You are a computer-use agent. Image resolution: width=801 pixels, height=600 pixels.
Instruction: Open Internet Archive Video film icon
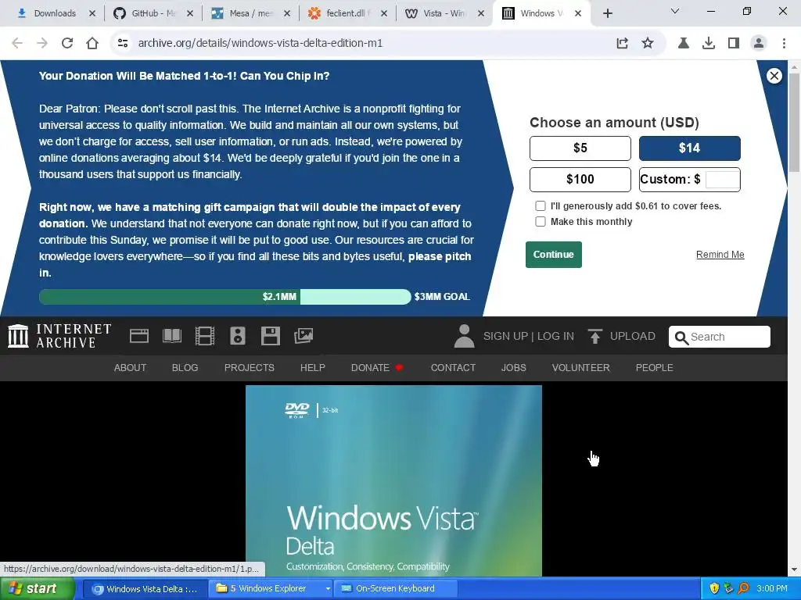pos(205,336)
